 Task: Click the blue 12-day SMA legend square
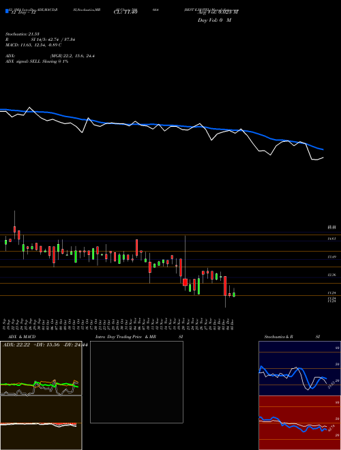coord(7,11)
